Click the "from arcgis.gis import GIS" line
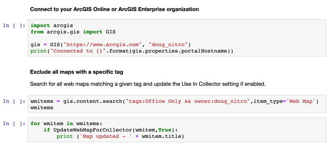The image size is (329, 145). point(73,32)
